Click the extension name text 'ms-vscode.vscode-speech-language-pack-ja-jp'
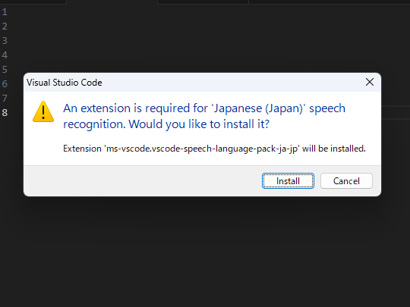The height and width of the screenshot is (307, 410). (202, 149)
